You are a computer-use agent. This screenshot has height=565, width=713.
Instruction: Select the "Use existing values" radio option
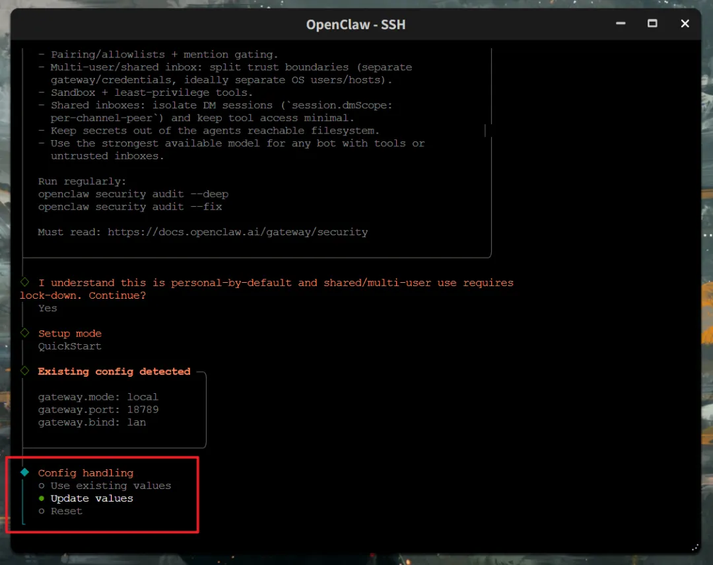tap(105, 486)
